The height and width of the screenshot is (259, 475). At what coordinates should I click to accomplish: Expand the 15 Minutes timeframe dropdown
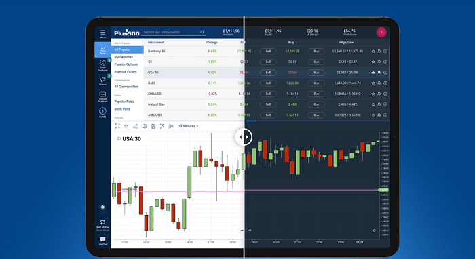tap(188, 126)
